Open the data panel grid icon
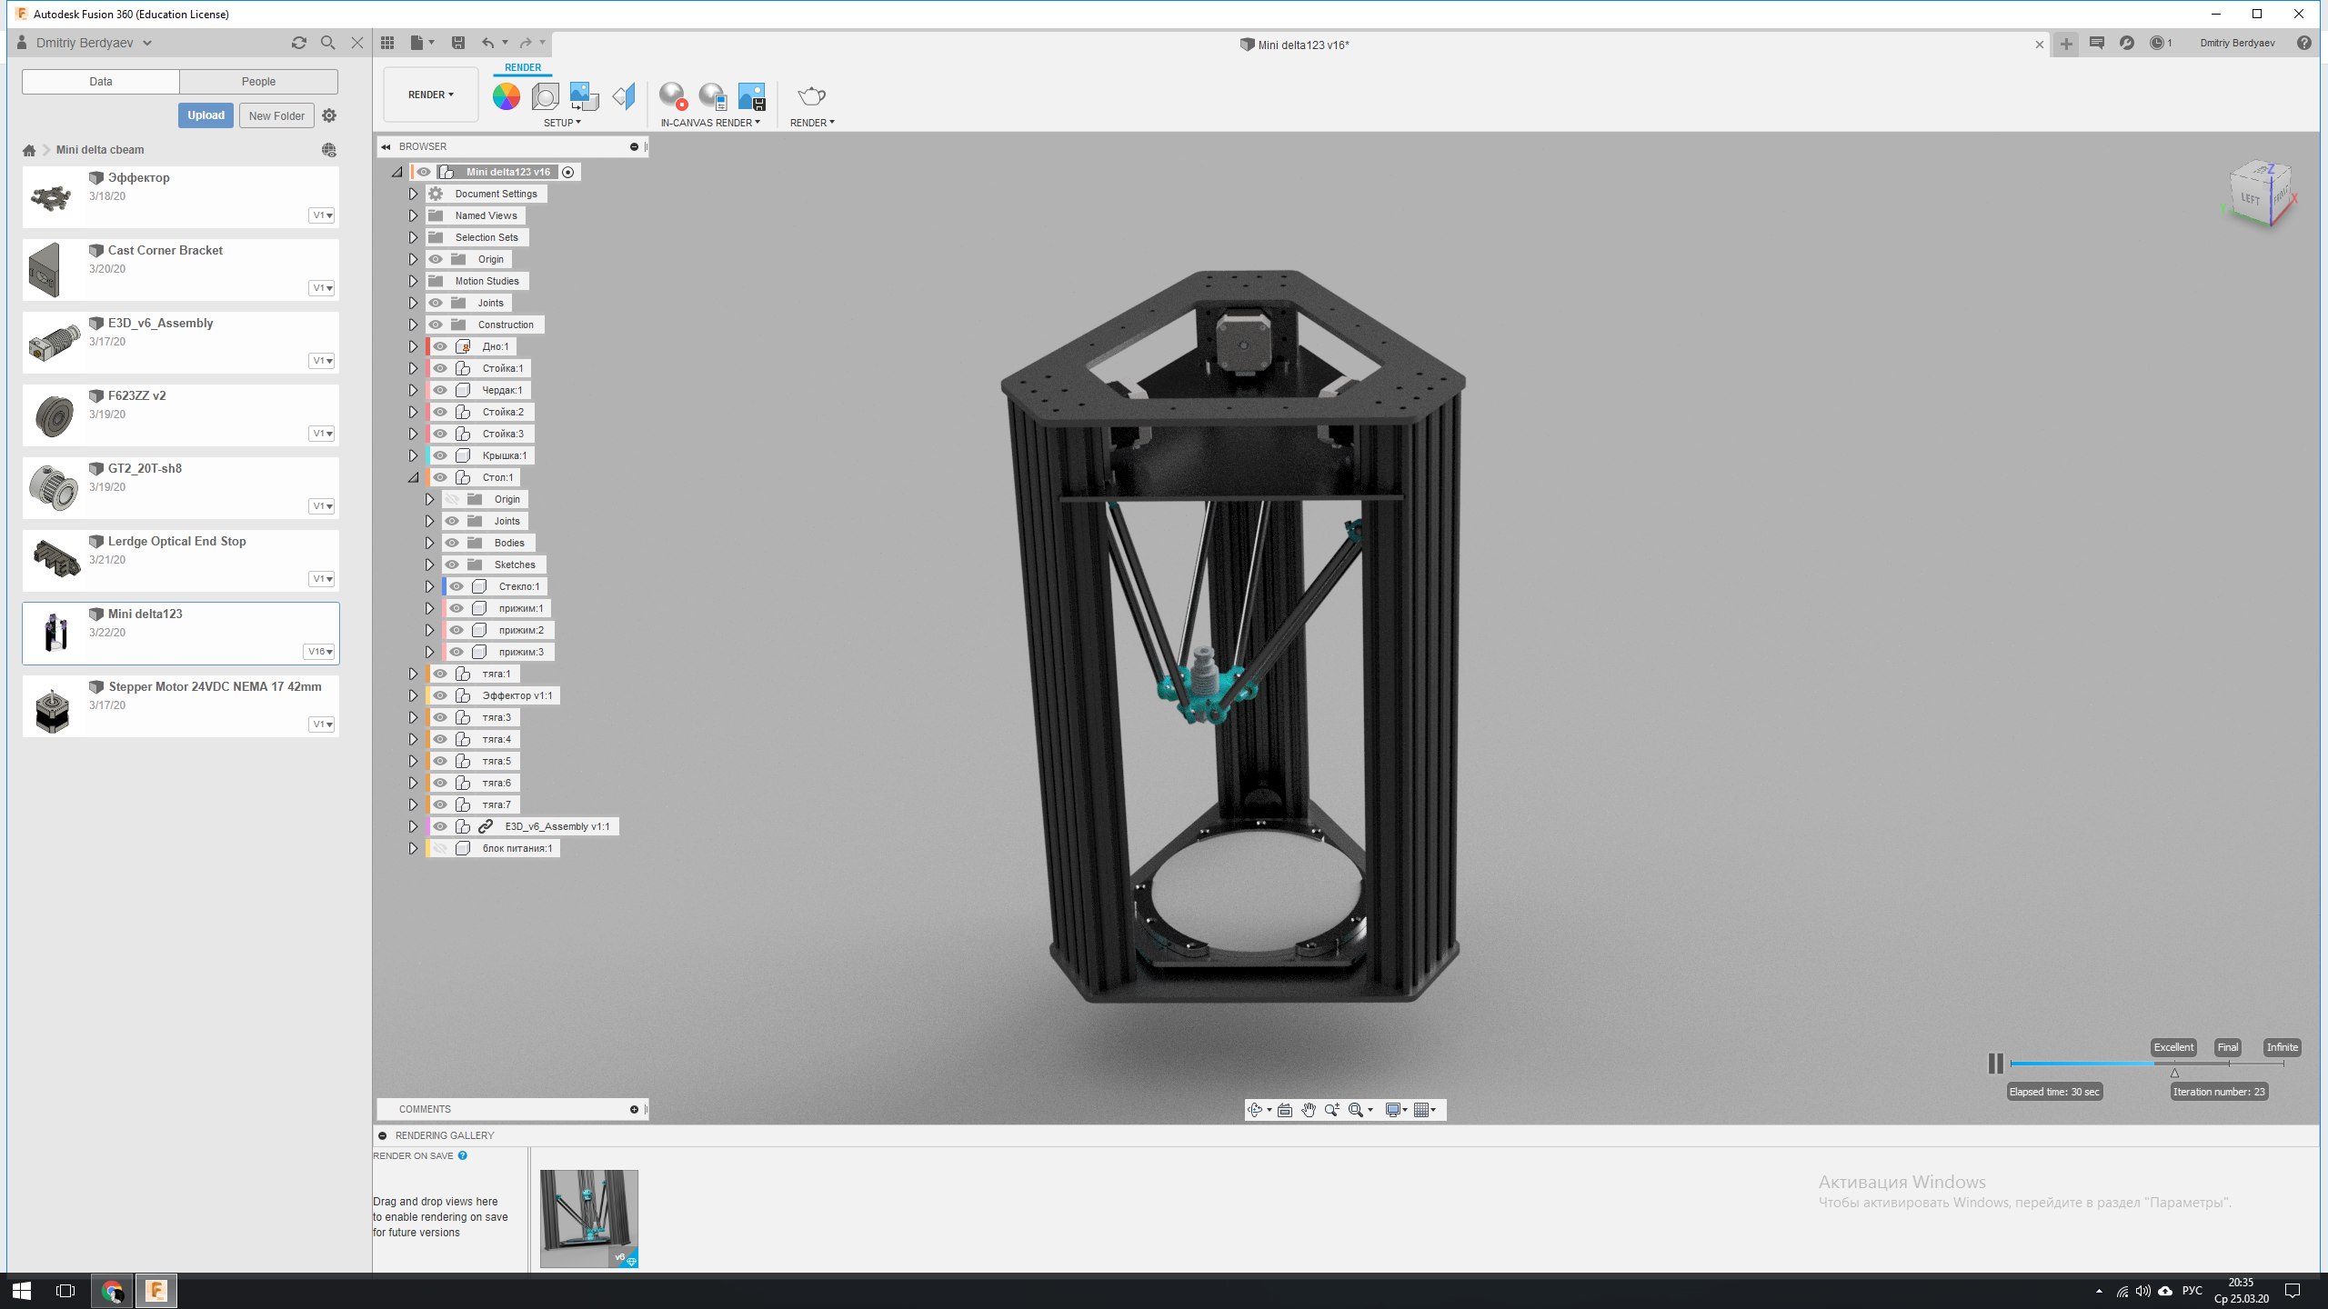Image resolution: width=2328 pixels, height=1309 pixels. pyautogui.click(x=387, y=43)
